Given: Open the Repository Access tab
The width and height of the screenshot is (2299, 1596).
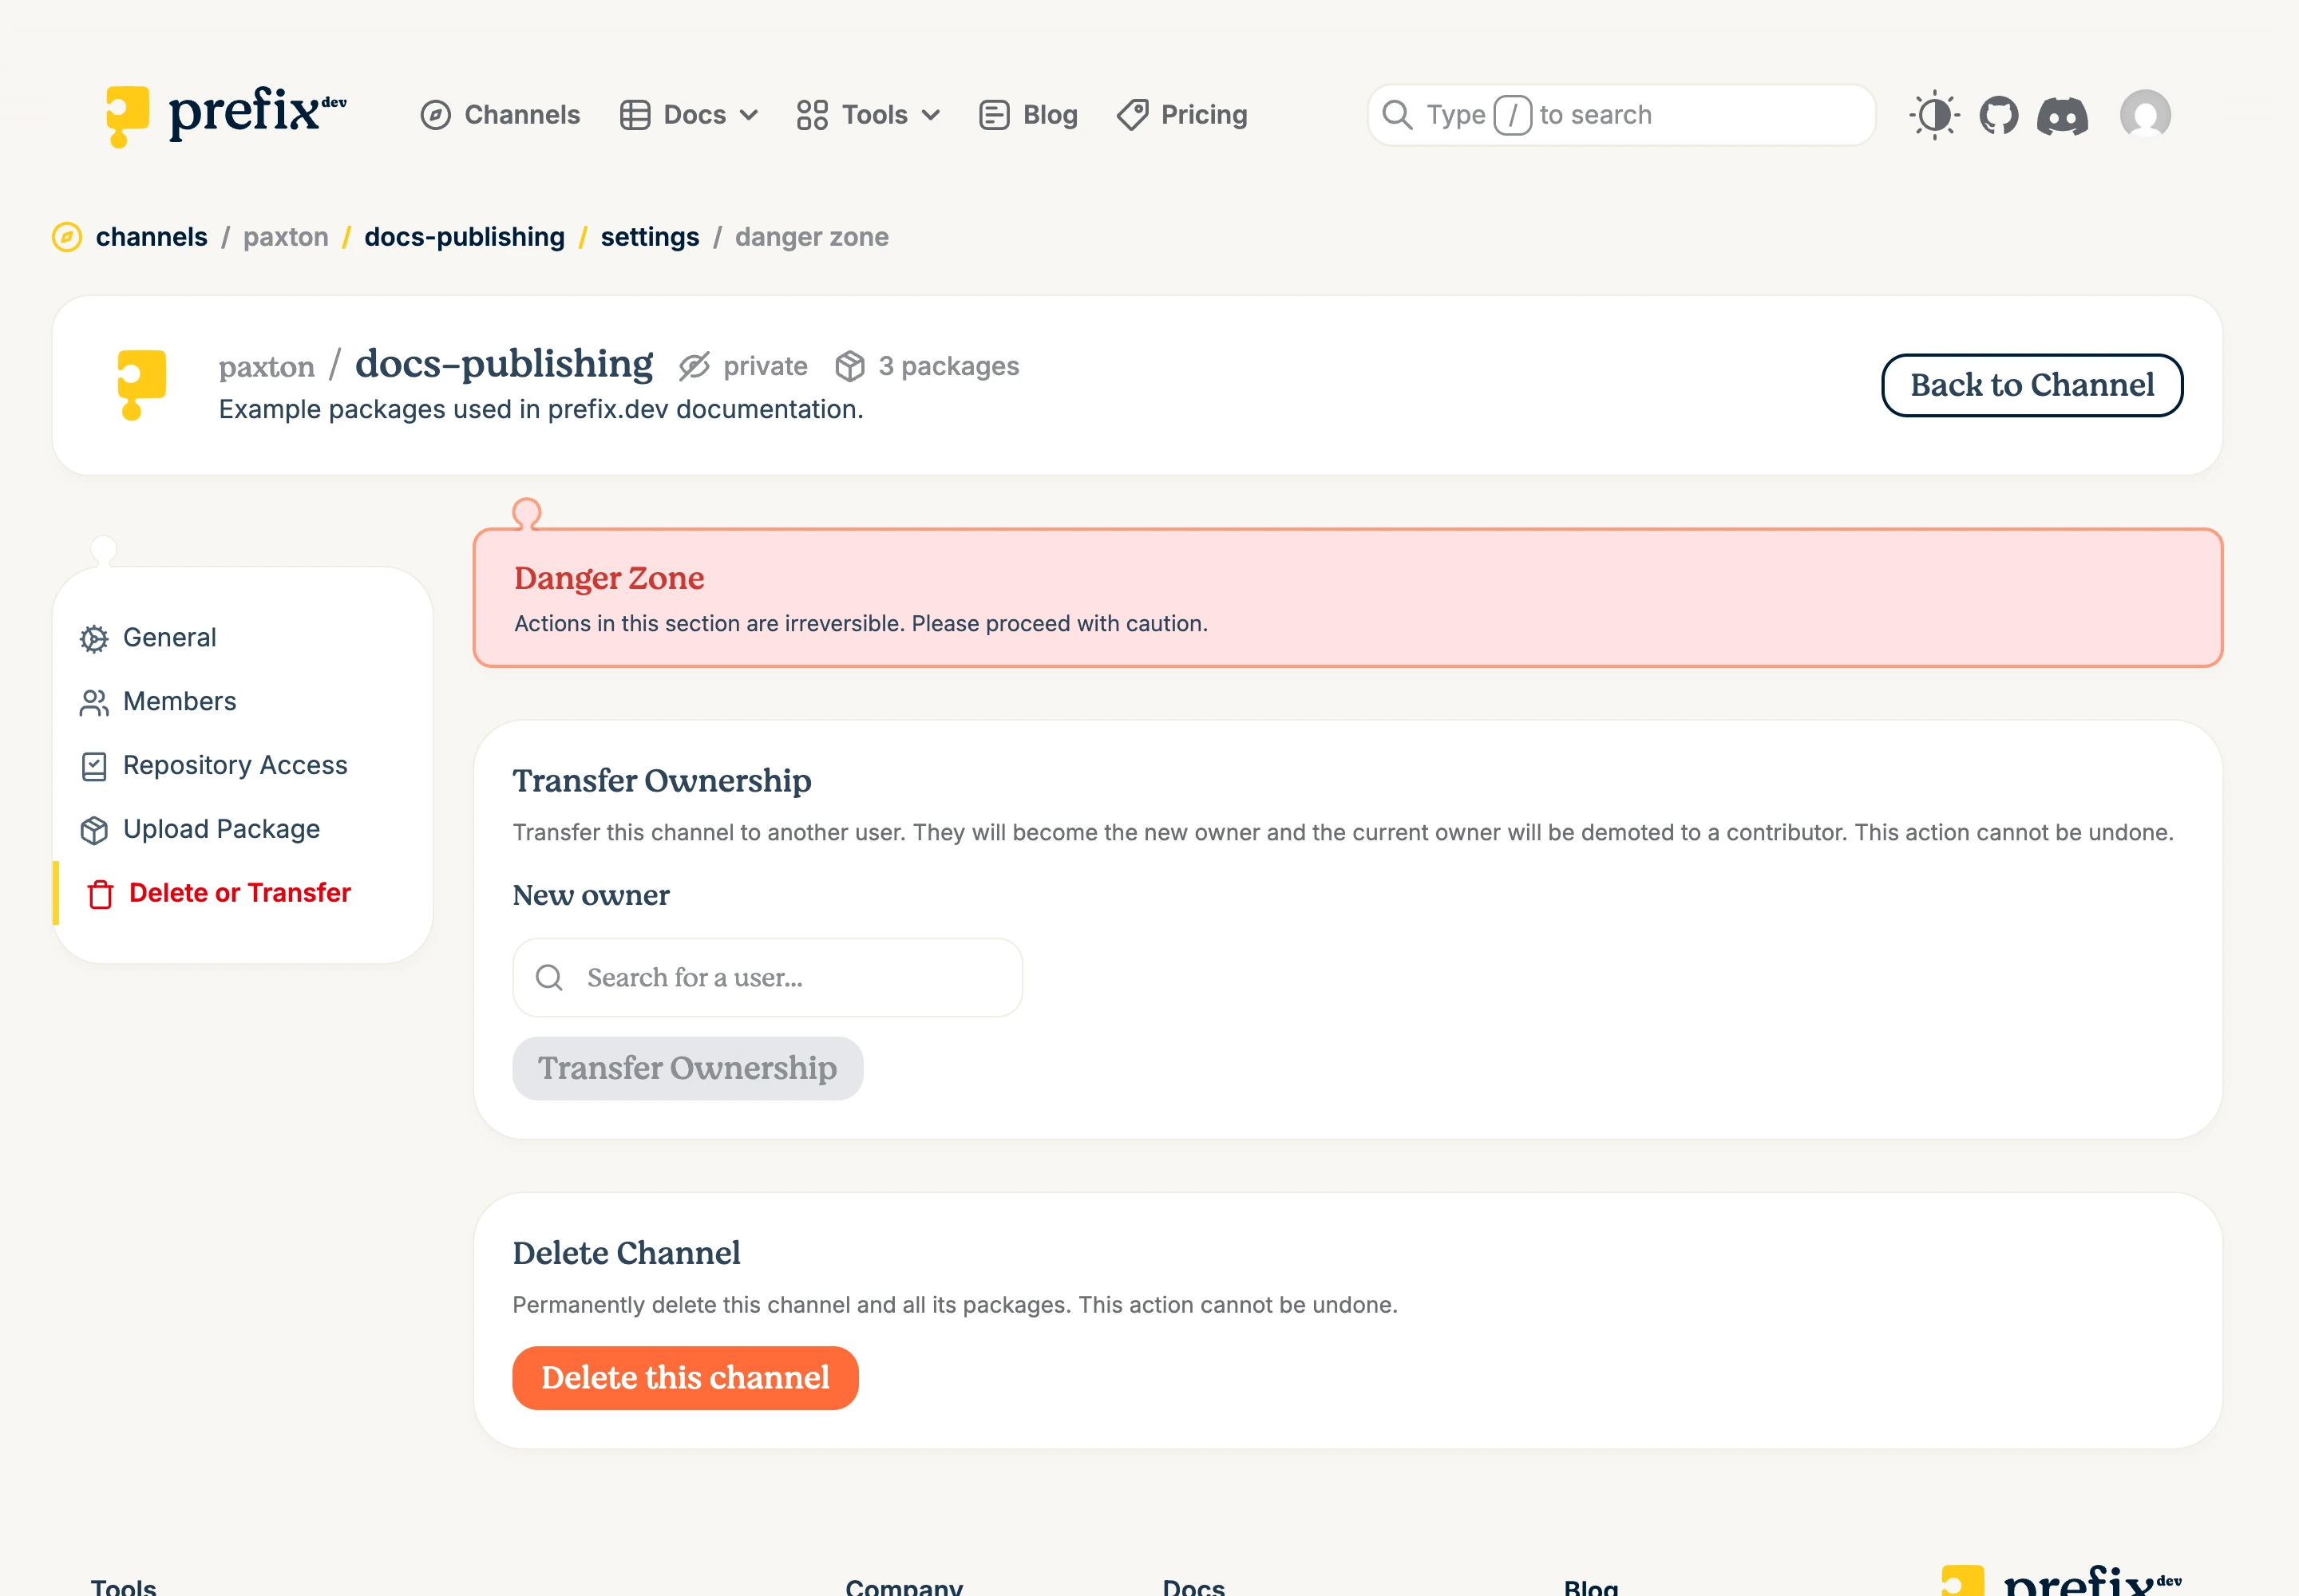Looking at the screenshot, I should (x=242, y=766).
